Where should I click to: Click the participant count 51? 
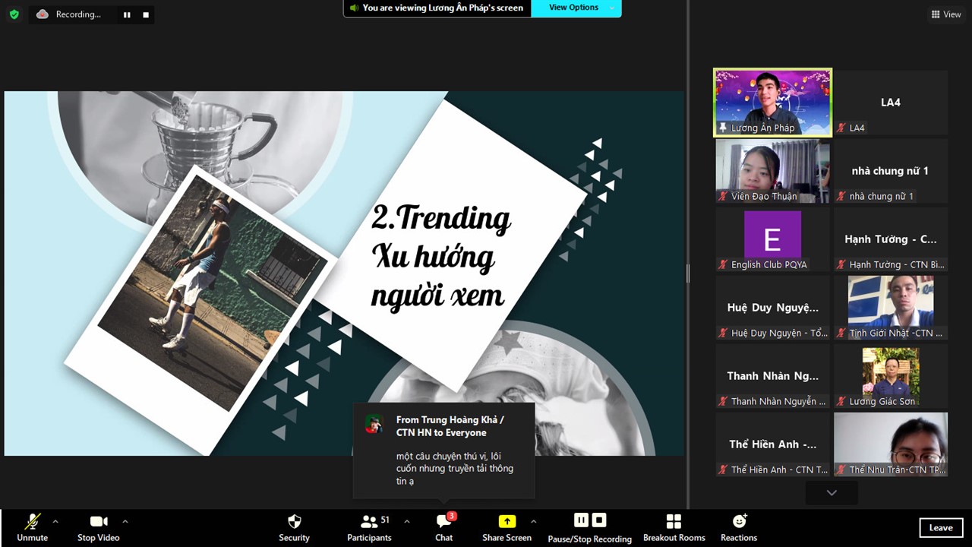(385, 520)
